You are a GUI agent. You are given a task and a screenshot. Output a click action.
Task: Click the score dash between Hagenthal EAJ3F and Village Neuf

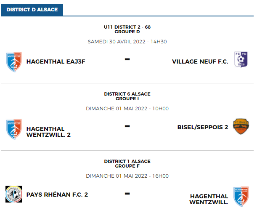127,59
